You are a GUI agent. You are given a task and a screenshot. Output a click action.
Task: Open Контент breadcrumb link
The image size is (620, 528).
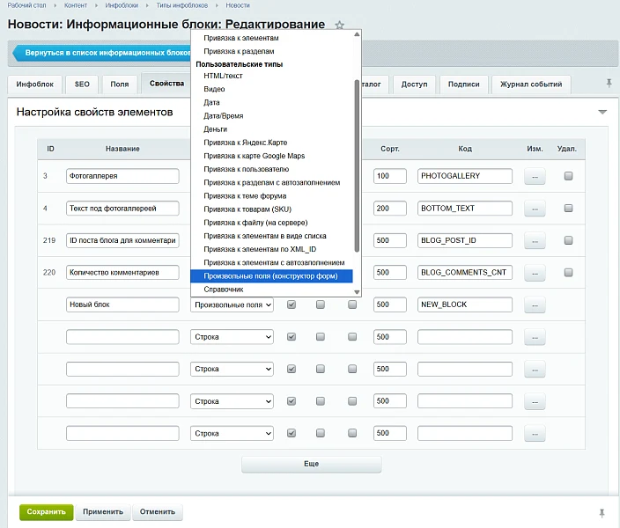[76, 5]
